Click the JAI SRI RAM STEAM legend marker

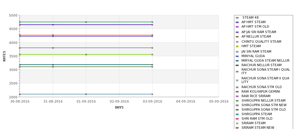(237, 52)
